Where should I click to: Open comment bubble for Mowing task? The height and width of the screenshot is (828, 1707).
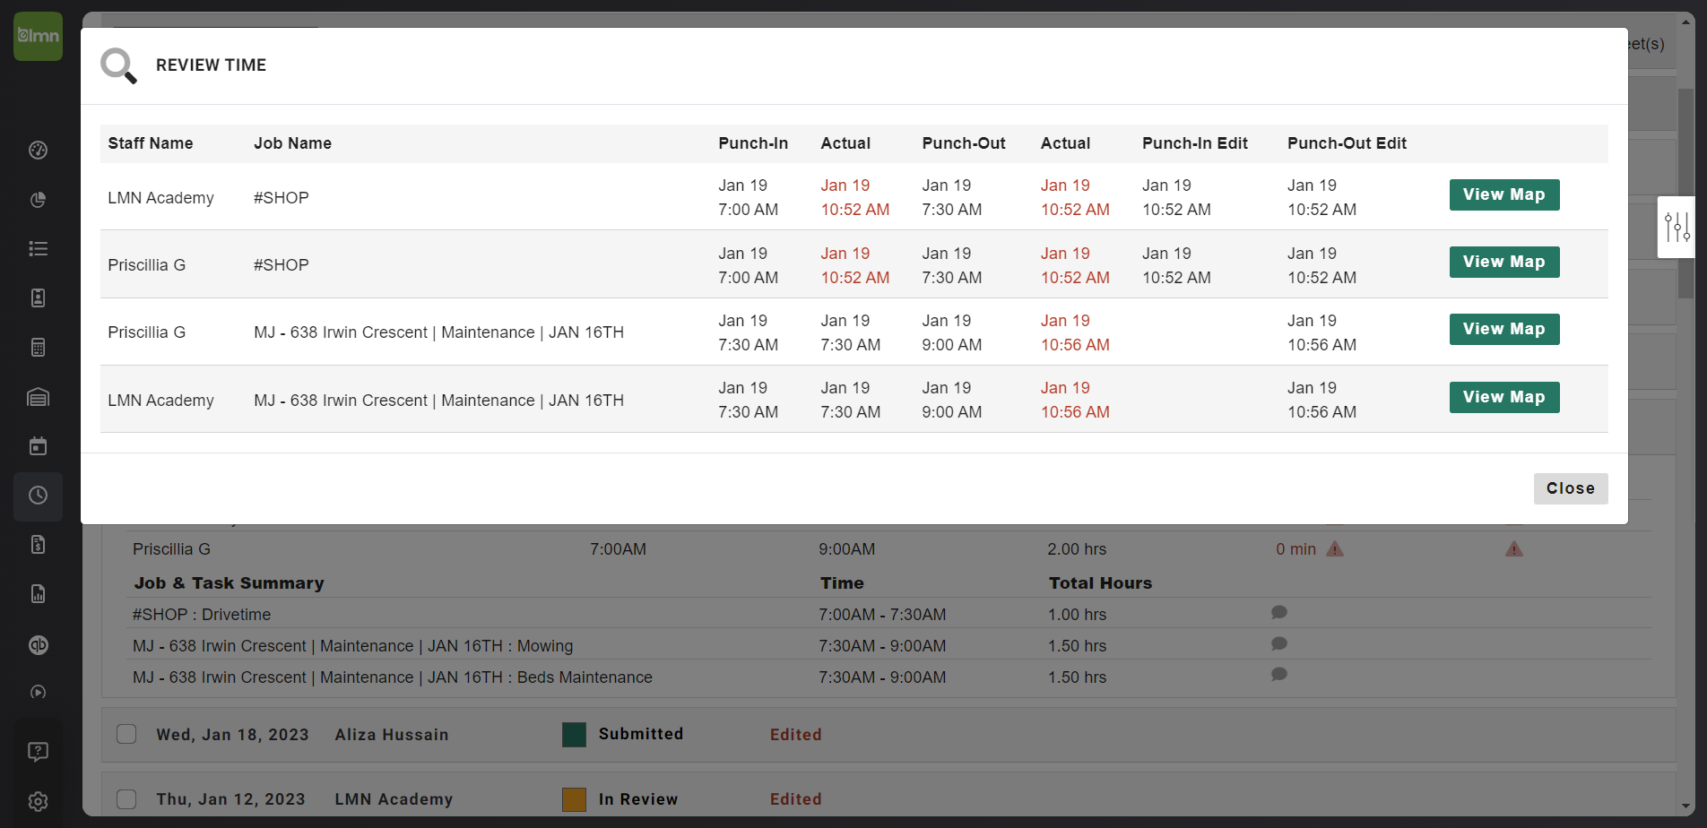point(1279,644)
